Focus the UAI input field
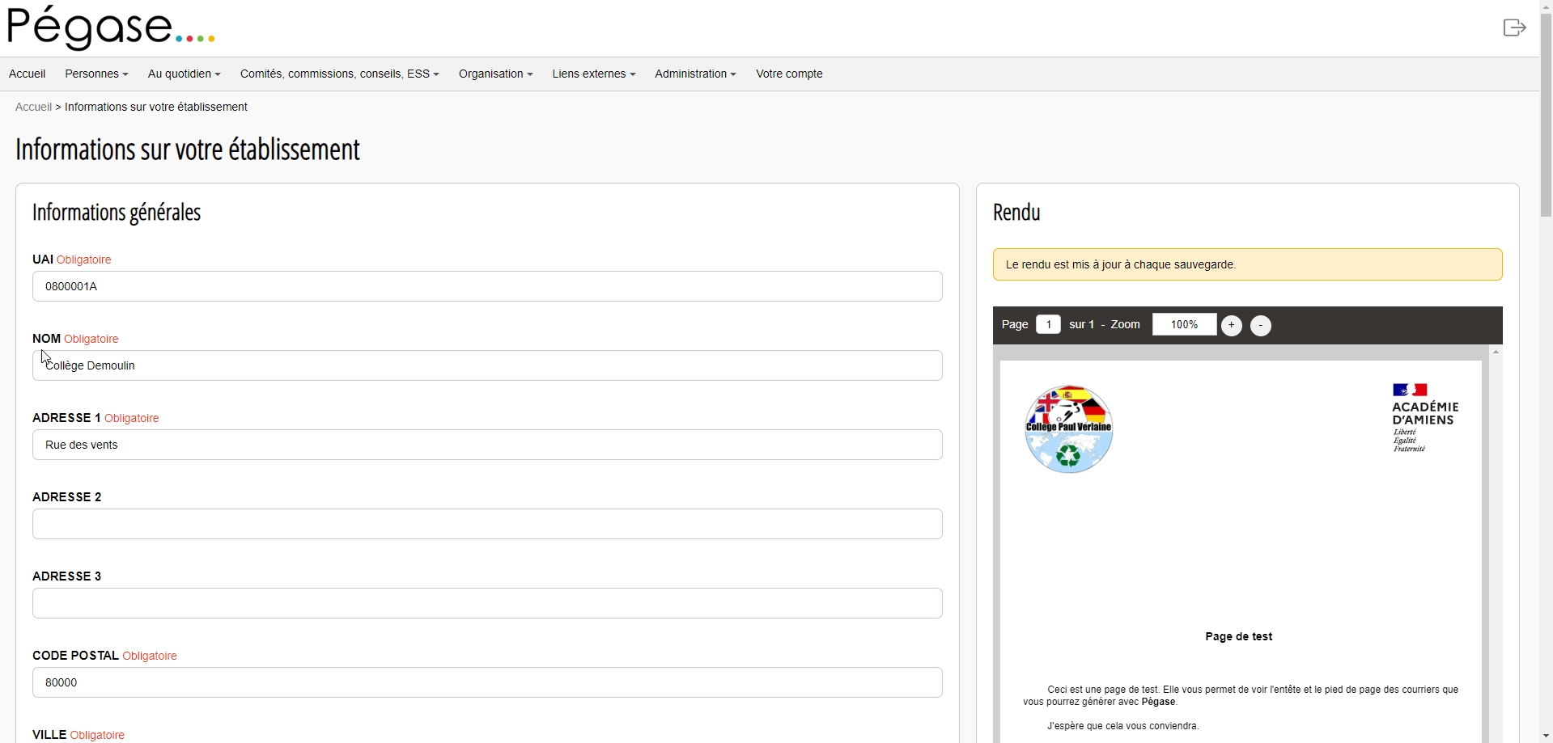The width and height of the screenshot is (1553, 743). point(487,286)
